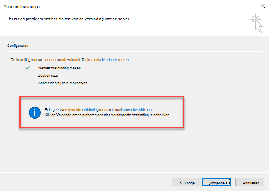Click the 'De instelling van uw account' text
This screenshot has width=269, height=191.
pos(70,60)
